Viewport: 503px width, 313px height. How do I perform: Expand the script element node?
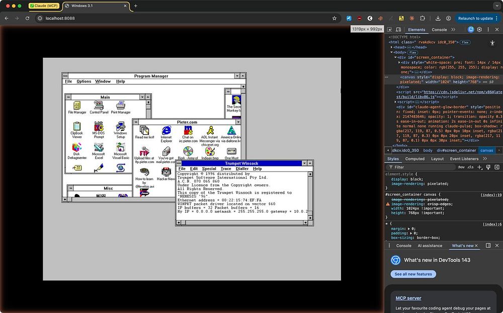(x=396, y=102)
